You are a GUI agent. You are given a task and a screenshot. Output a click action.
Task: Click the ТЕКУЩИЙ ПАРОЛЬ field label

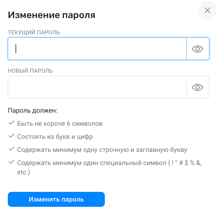(x=34, y=32)
